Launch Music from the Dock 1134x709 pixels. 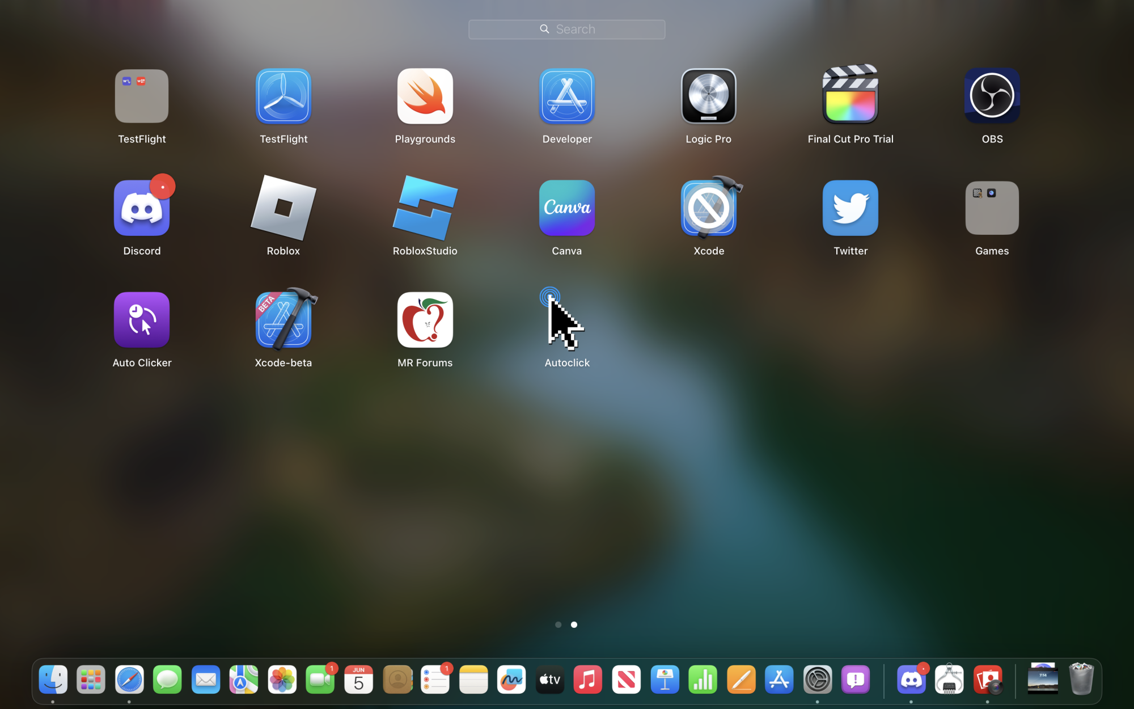point(588,680)
